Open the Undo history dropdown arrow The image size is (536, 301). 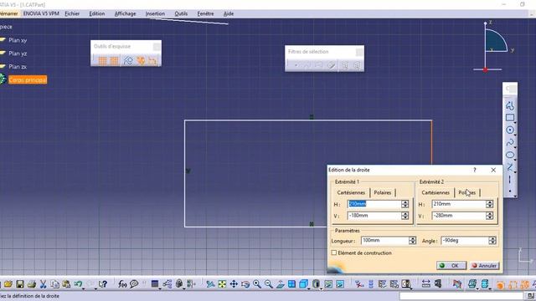click(84, 288)
